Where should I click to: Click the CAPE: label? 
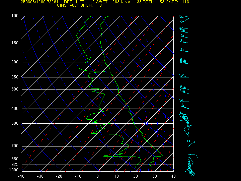pyautogui.click(x=172, y=2)
